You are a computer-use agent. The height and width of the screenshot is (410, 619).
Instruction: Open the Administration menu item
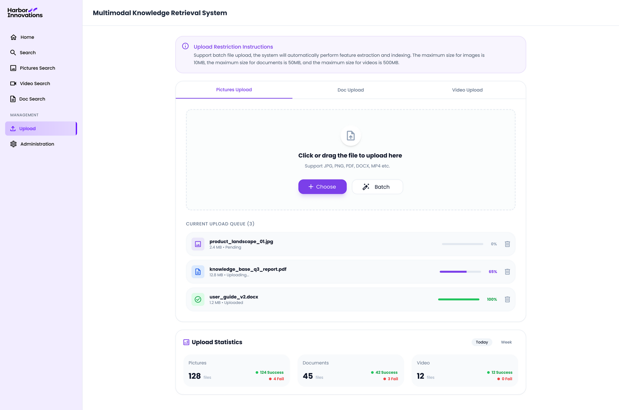[x=41, y=144]
